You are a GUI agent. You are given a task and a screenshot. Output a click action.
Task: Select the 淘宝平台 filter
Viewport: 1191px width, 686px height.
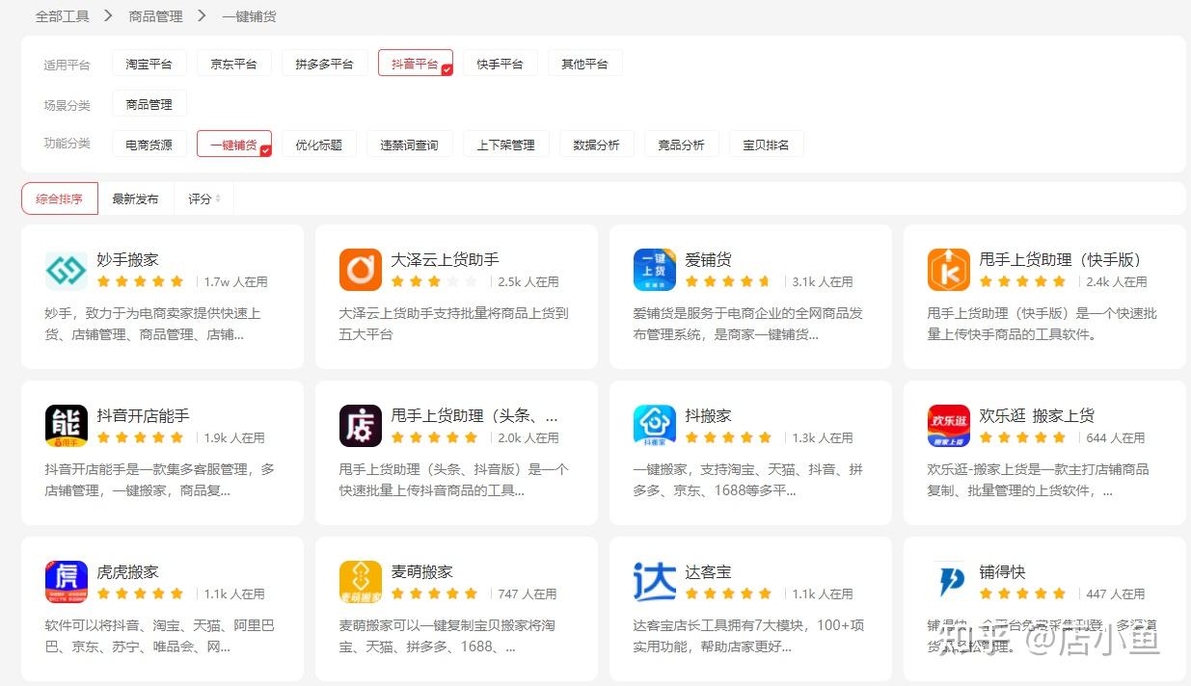[149, 64]
